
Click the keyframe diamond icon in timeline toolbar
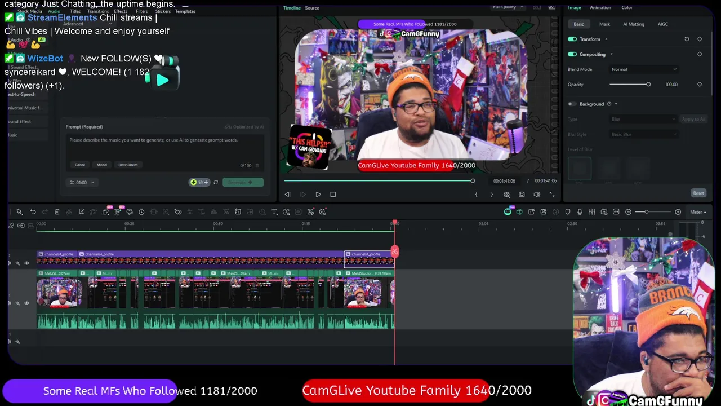178,211
